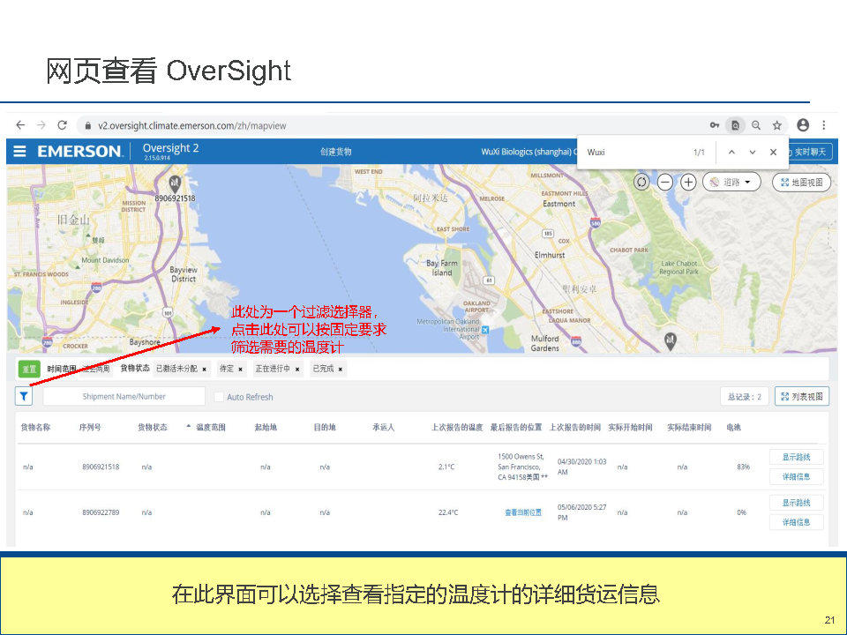Click the browser address bar URL
The image size is (847, 635).
coord(192,126)
